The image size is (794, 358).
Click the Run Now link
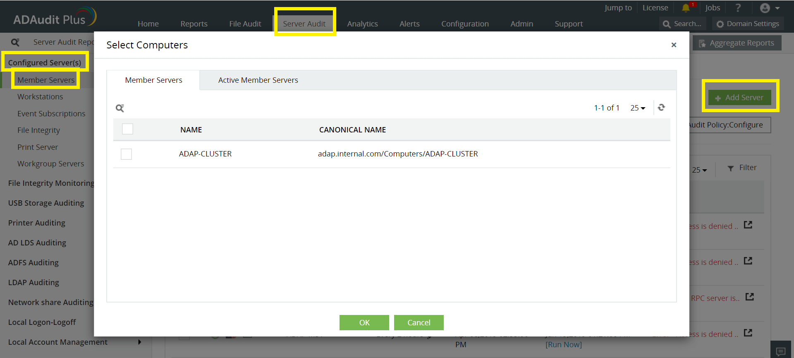pyautogui.click(x=564, y=345)
